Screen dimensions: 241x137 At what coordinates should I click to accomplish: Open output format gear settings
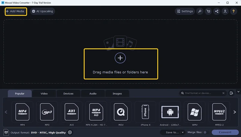pyautogui.click(x=70, y=132)
